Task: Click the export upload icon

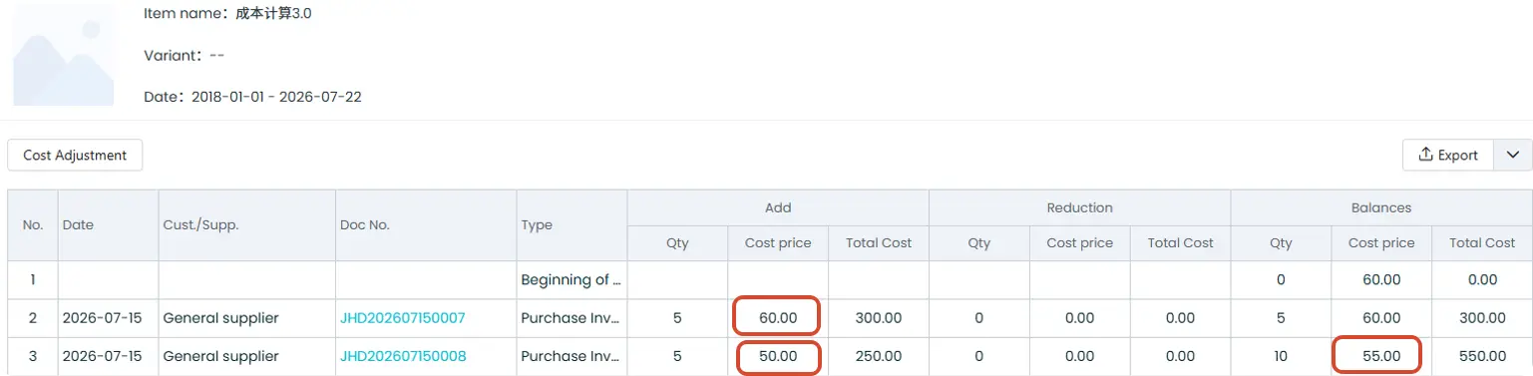Action: click(1426, 156)
